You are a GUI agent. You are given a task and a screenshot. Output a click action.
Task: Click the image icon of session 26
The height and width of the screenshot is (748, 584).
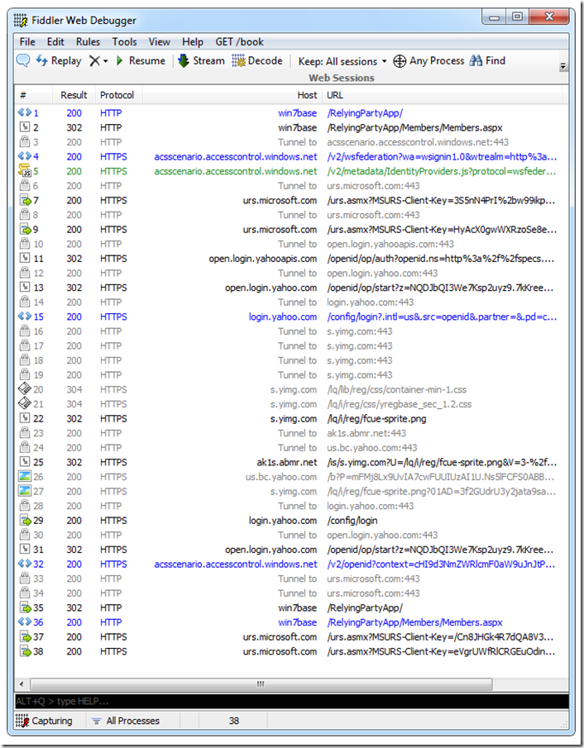point(24,477)
